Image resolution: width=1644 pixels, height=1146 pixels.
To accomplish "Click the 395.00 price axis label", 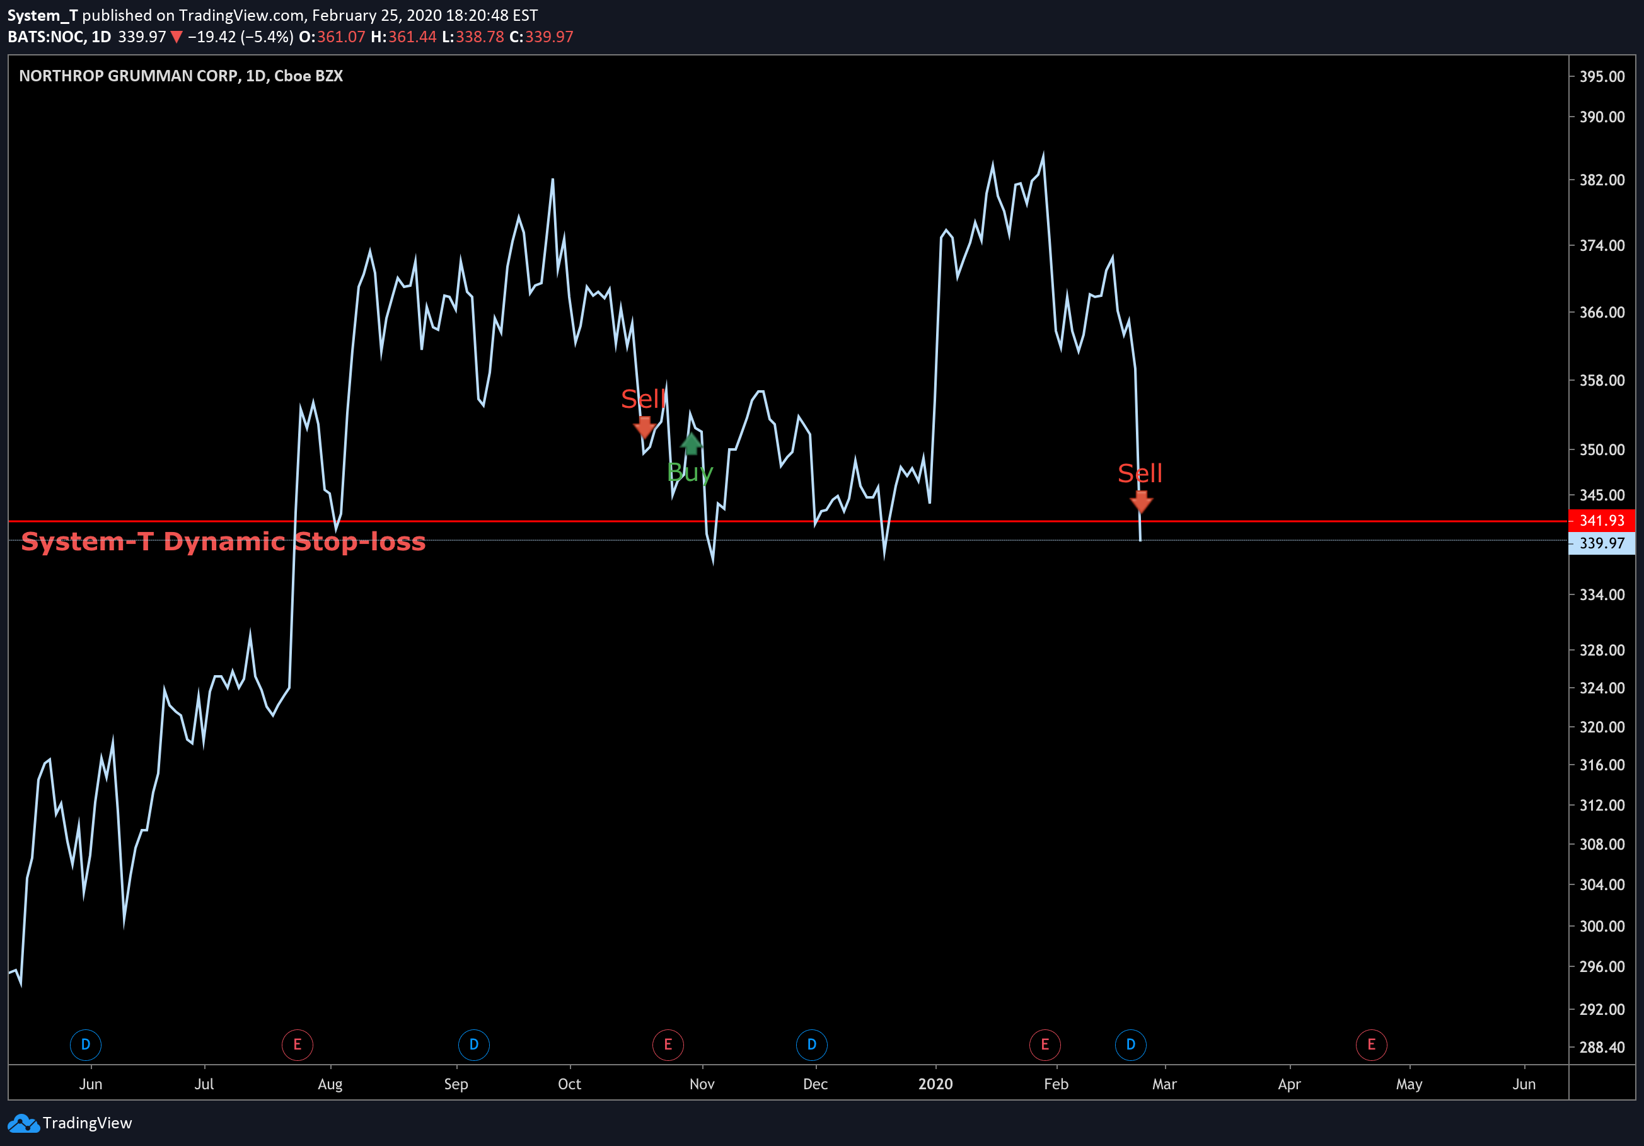I will pyautogui.click(x=1602, y=77).
